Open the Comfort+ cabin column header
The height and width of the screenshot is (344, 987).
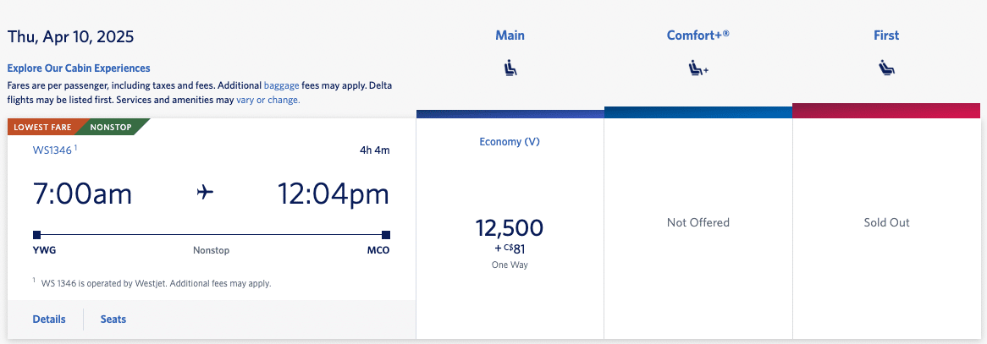click(698, 35)
